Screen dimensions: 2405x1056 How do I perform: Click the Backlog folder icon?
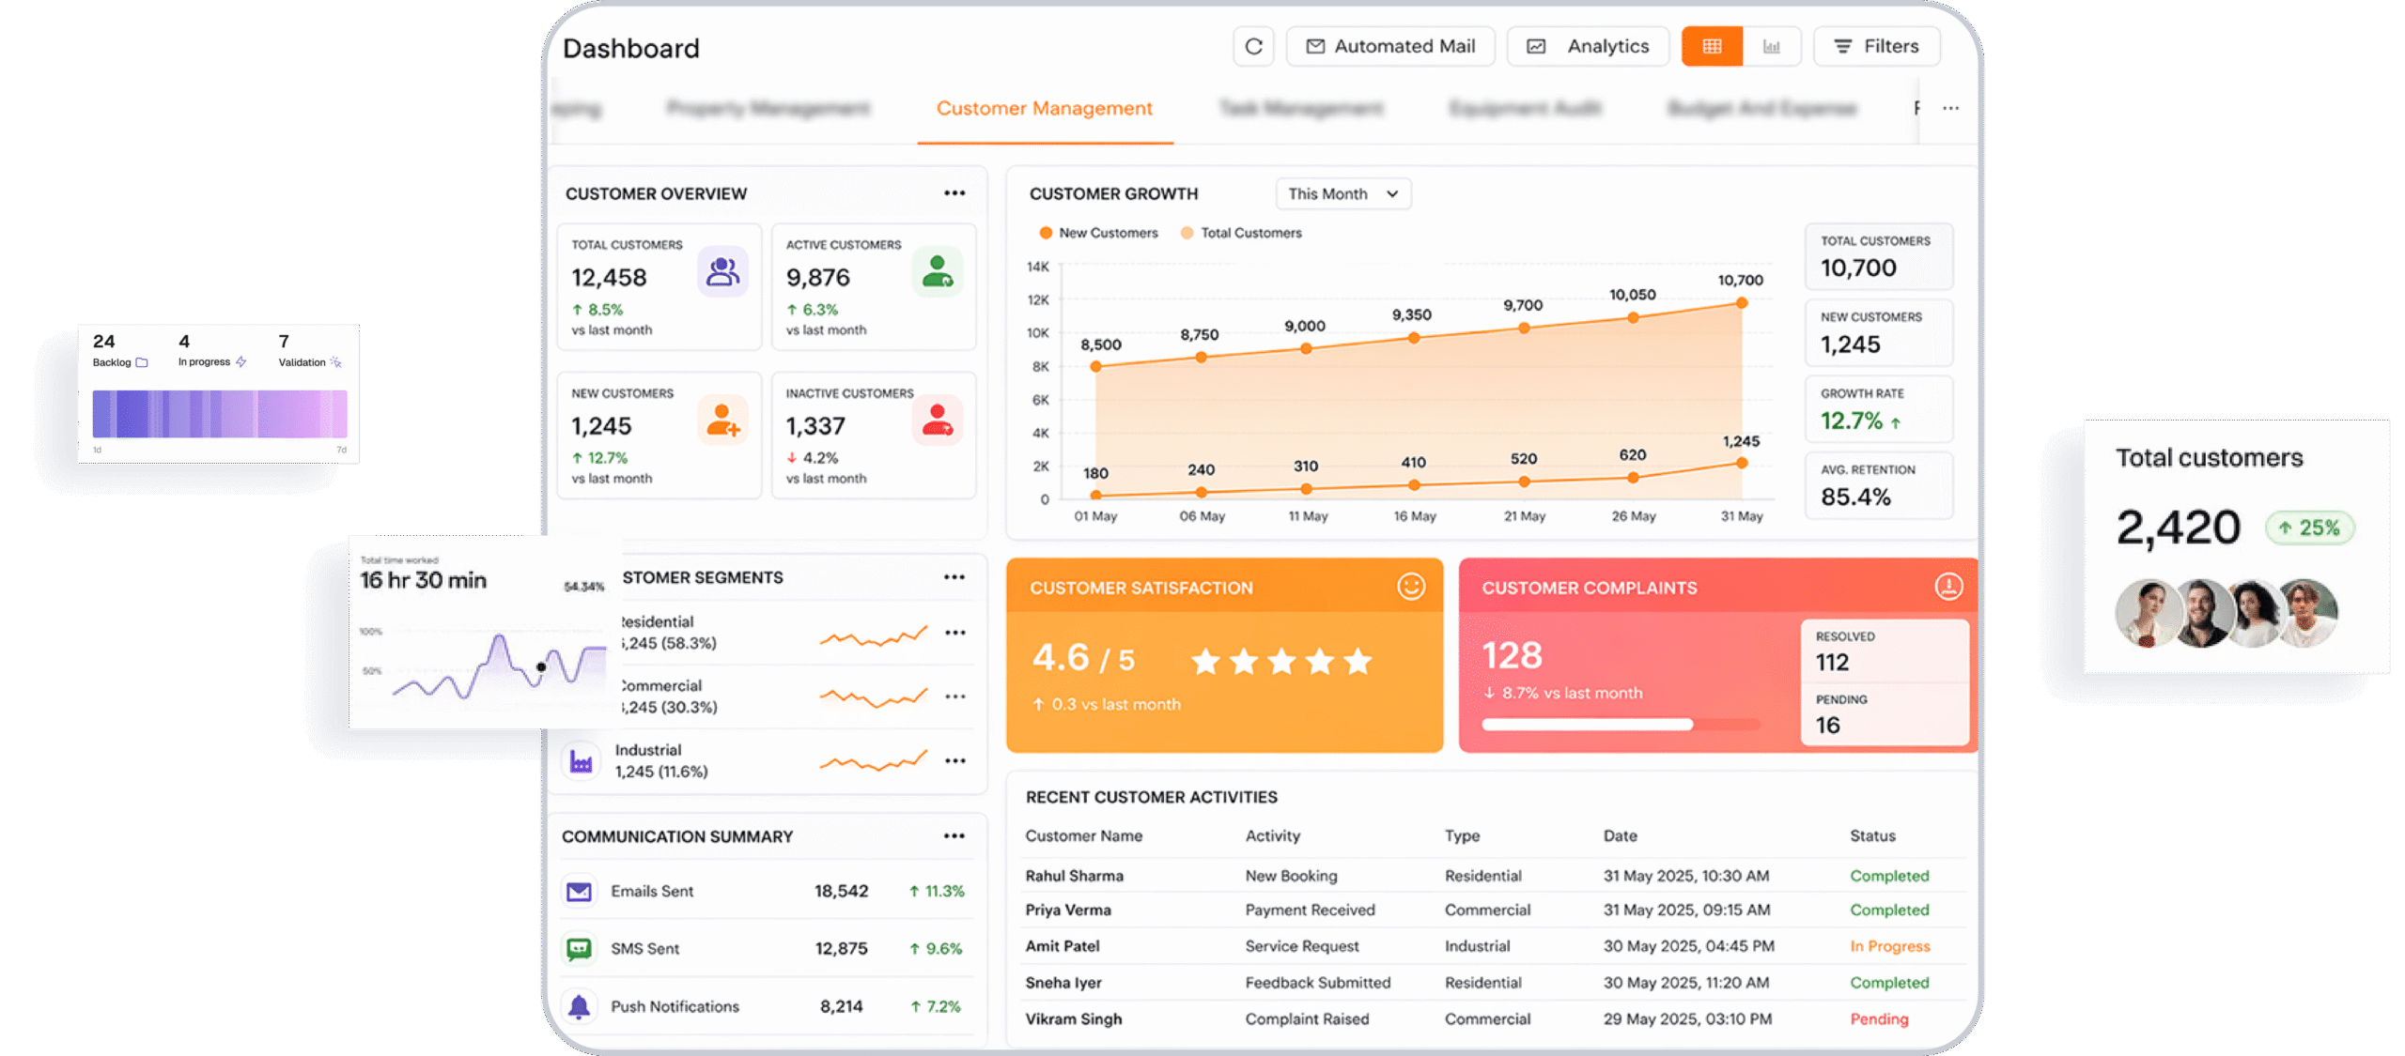(x=142, y=362)
